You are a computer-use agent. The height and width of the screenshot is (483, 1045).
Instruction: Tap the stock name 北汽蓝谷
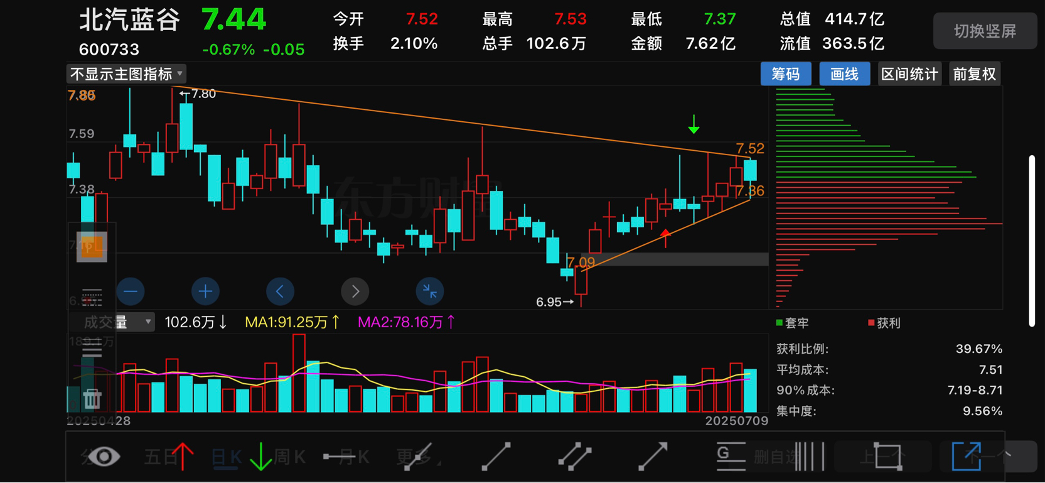coord(130,19)
